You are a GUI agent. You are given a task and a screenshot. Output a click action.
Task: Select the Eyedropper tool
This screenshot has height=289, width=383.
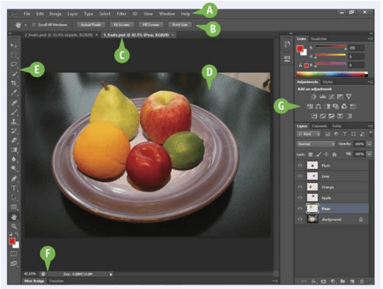[14, 92]
